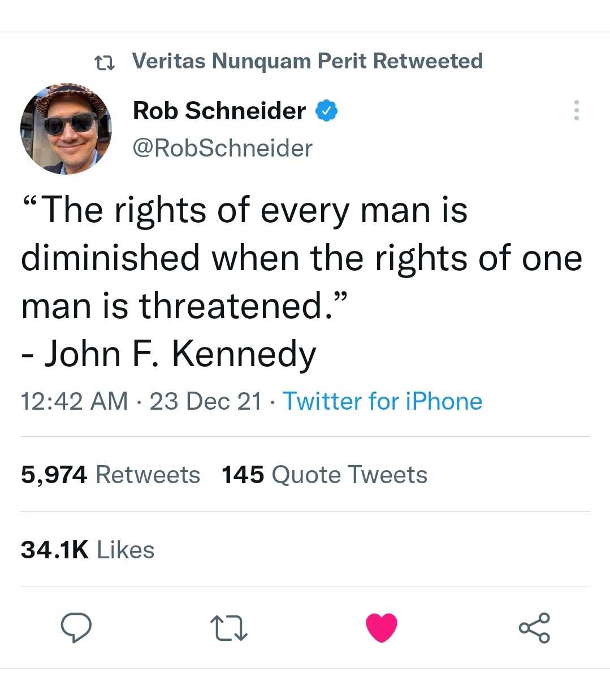Open the Rob Schneider display name
This screenshot has height=677, width=610.
click(x=219, y=111)
